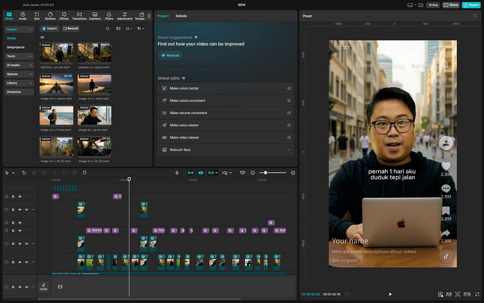484x303 pixels.
Task: Click the Export button
Action: (x=471, y=5)
